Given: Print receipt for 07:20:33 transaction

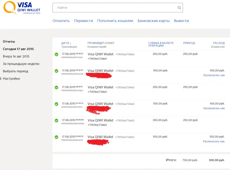Looking at the screenshot, I should [214, 108].
